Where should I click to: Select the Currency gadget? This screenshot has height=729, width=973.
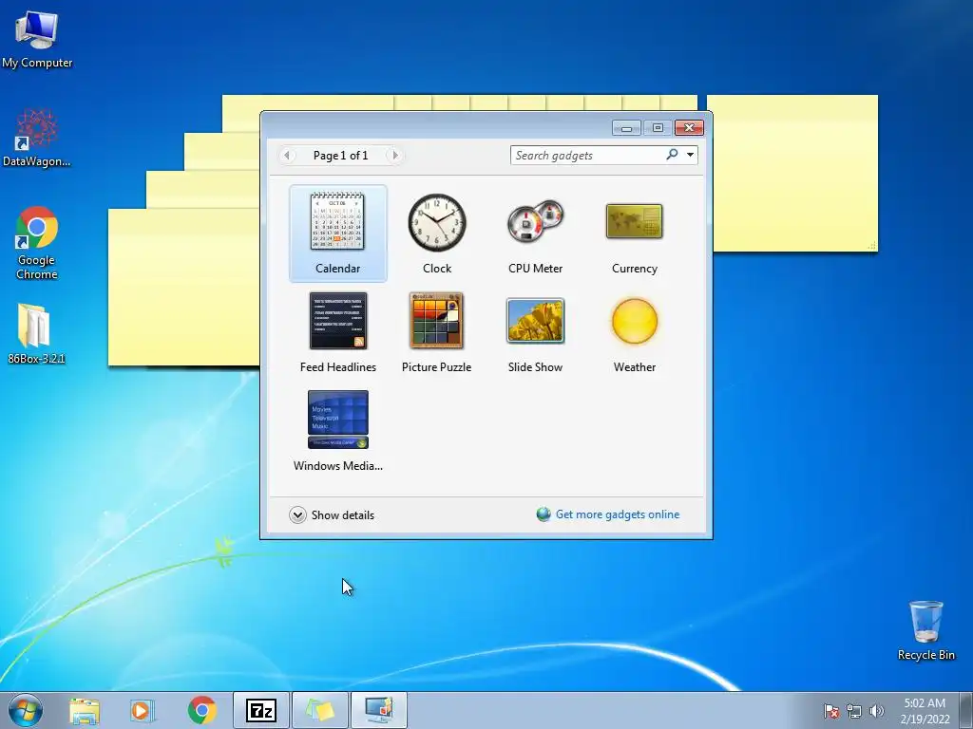pos(634,234)
